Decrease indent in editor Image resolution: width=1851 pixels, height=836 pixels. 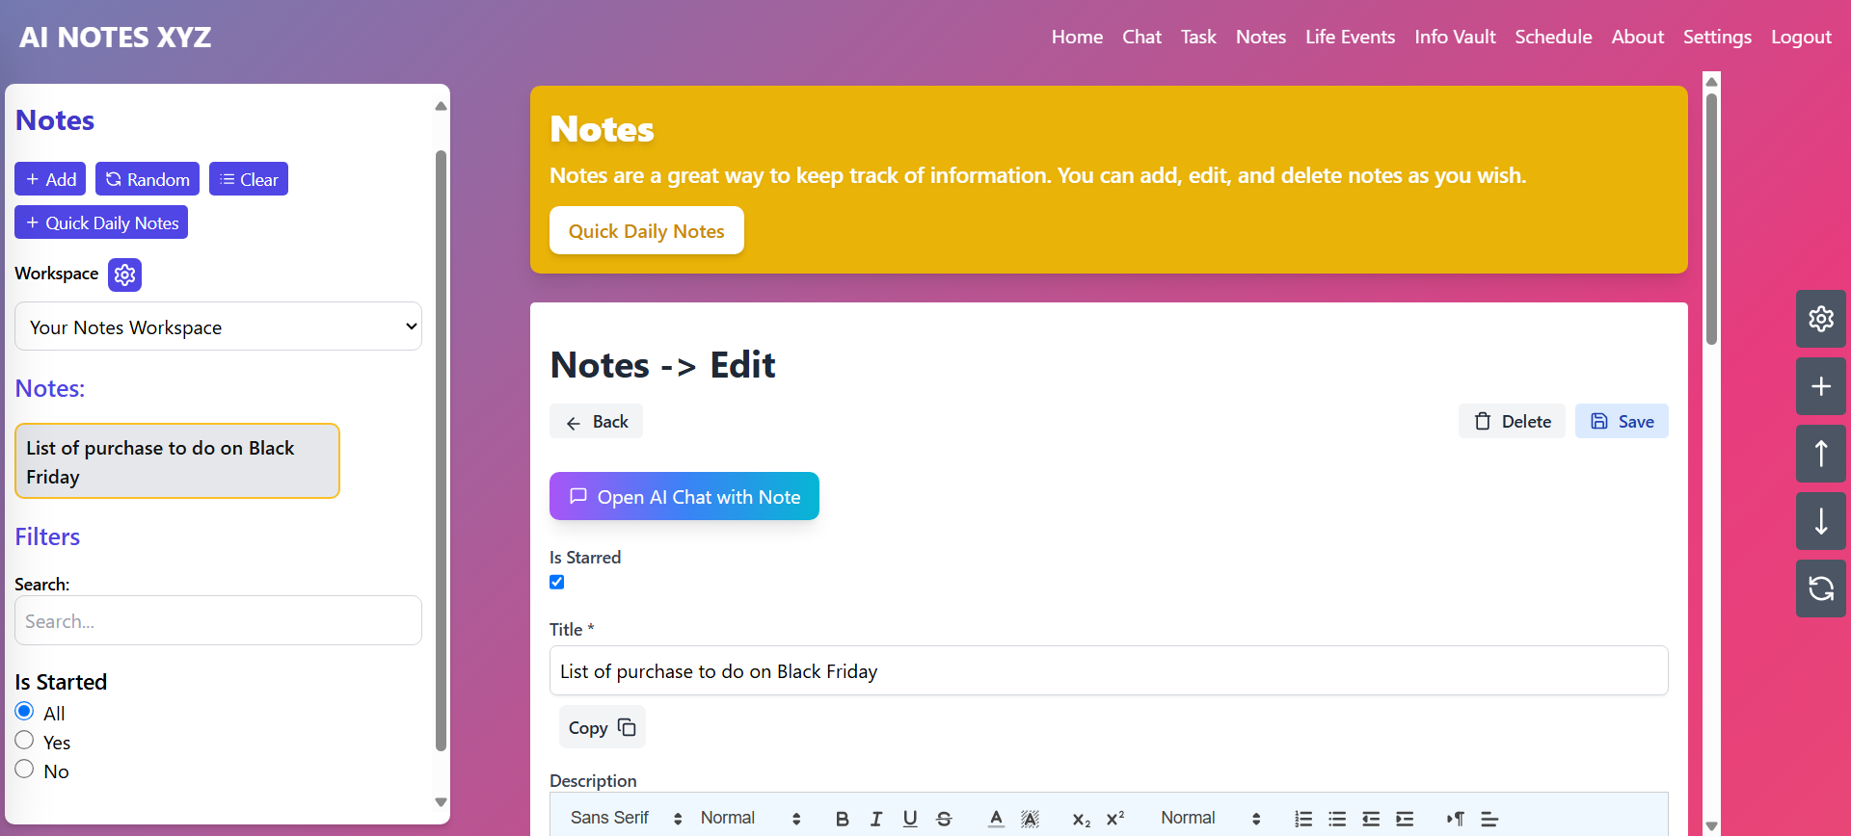coord(1371,819)
